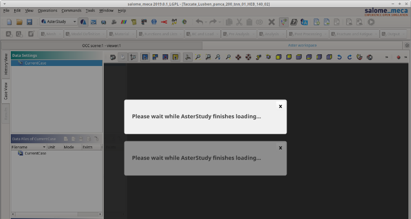411x219 pixels.
Task: Toggle the viewer's trihedron axes button
Action: coord(188,57)
